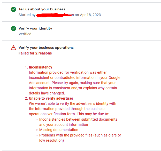The image size is (161, 151).
Task: Click the redacted email address
Action: pyautogui.click(x=55, y=15)
